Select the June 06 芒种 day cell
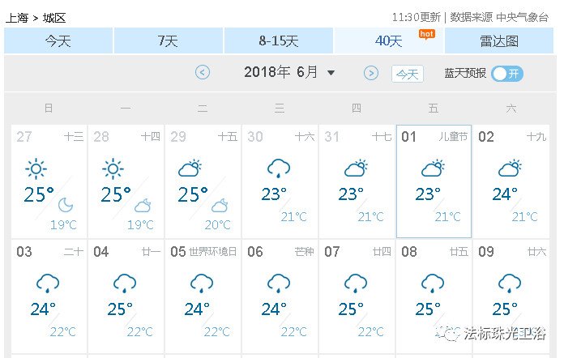This screenshot has height=358, width=564. (280, 296)
